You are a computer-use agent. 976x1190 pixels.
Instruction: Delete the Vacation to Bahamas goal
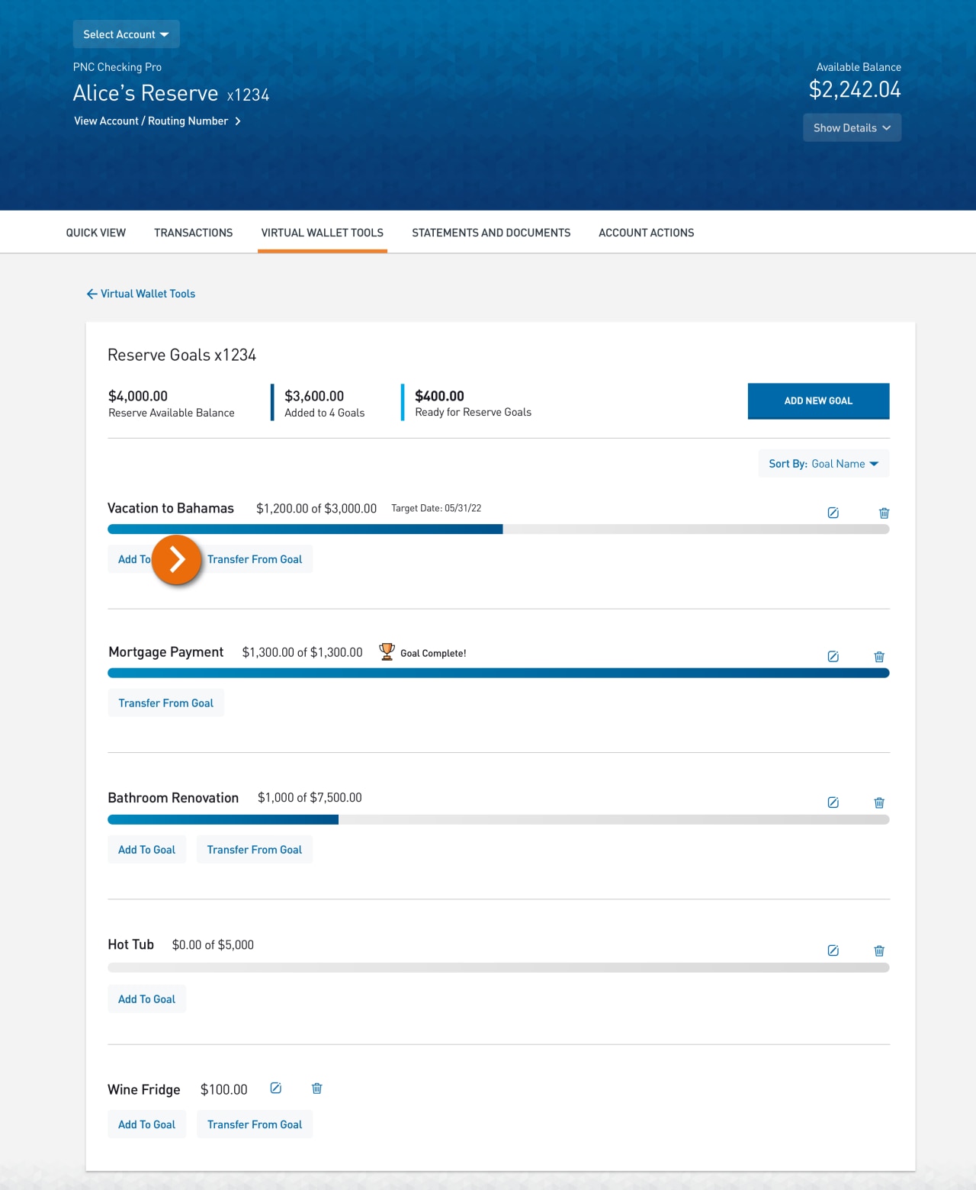(x=884, y=513)
